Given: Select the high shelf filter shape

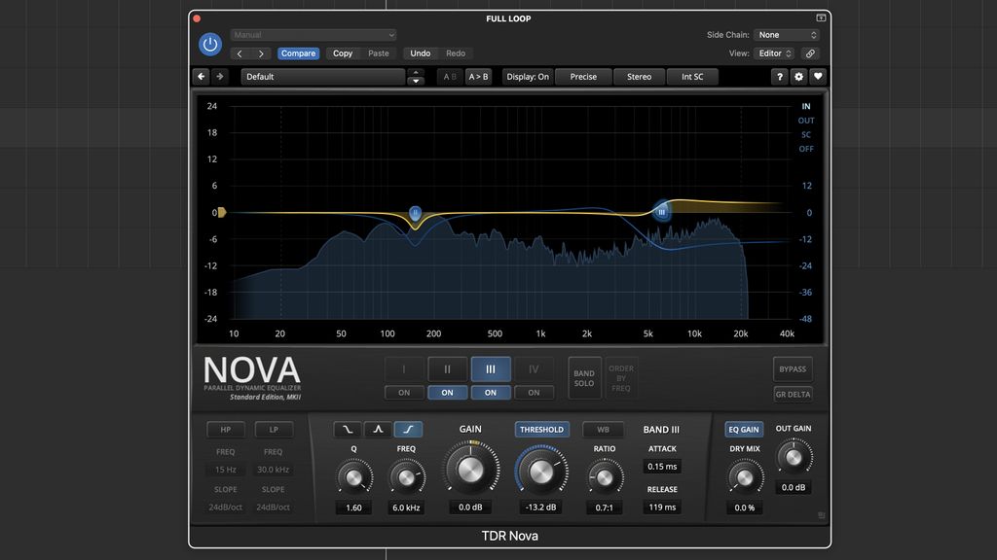Looking at the screenshot, I should click(x=408, y=429).
